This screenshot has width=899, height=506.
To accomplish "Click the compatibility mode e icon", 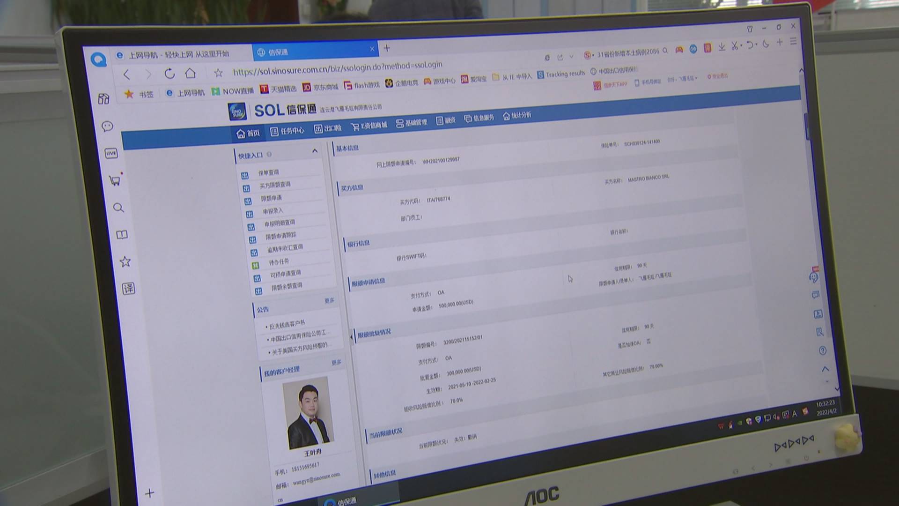I will [547, 58].
